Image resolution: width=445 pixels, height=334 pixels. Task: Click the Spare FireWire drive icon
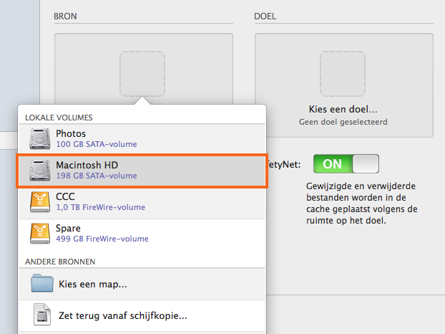click(x=40, y=234)
